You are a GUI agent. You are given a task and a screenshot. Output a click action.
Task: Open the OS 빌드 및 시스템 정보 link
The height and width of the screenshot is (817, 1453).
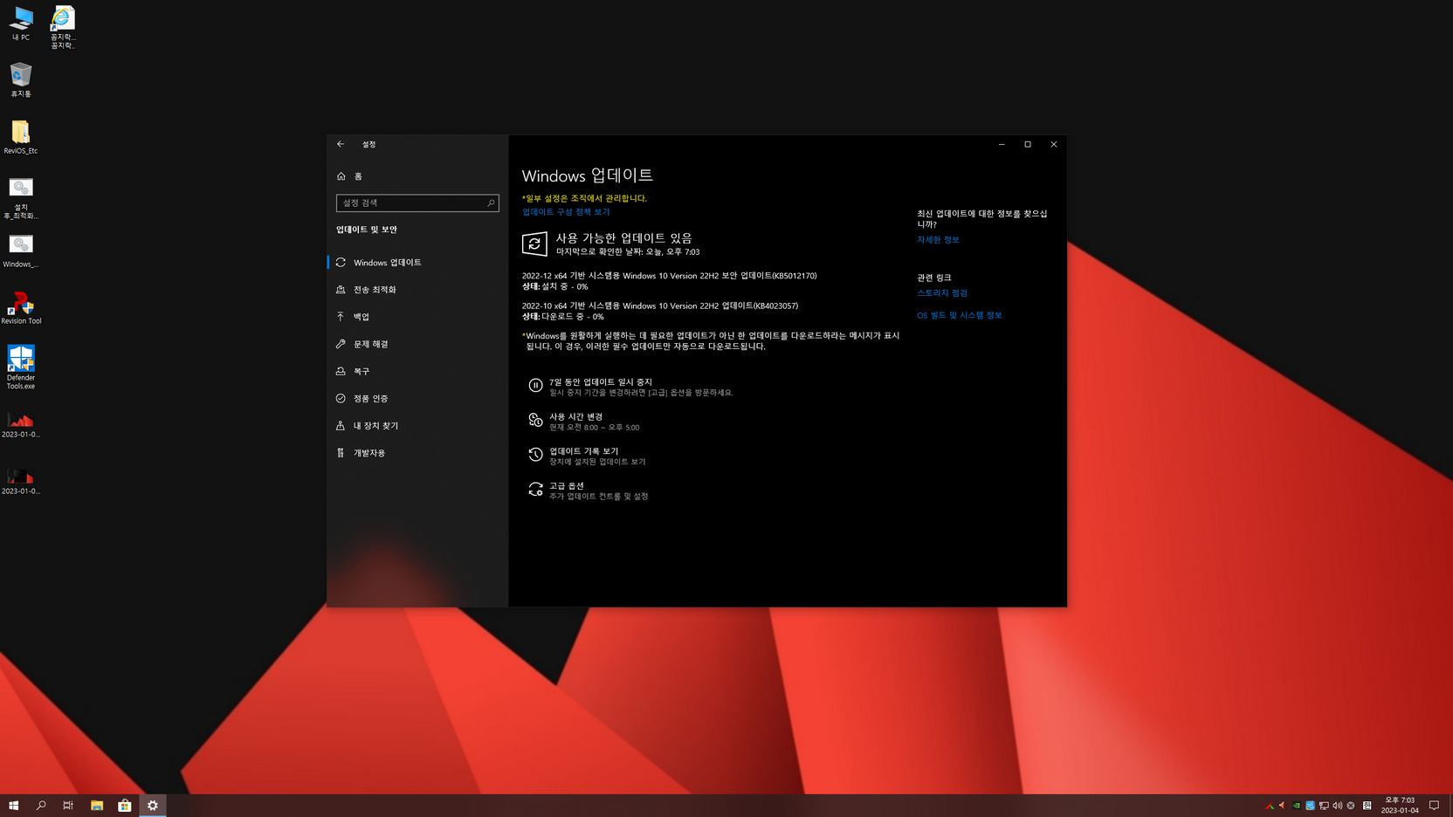click(x=960, y=315)
